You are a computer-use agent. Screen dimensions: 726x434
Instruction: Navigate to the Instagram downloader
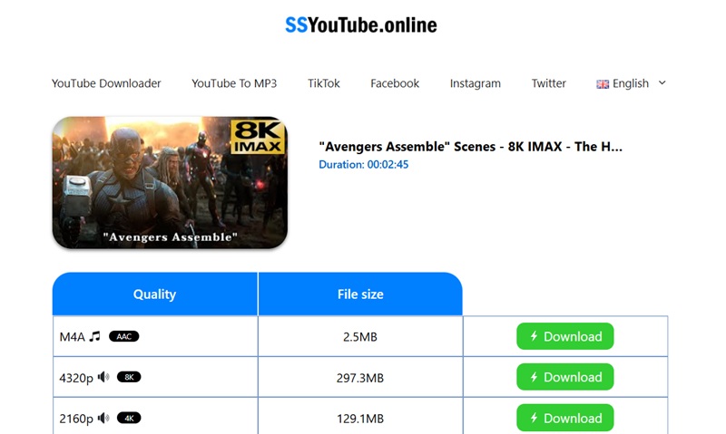tap(475, 83)
